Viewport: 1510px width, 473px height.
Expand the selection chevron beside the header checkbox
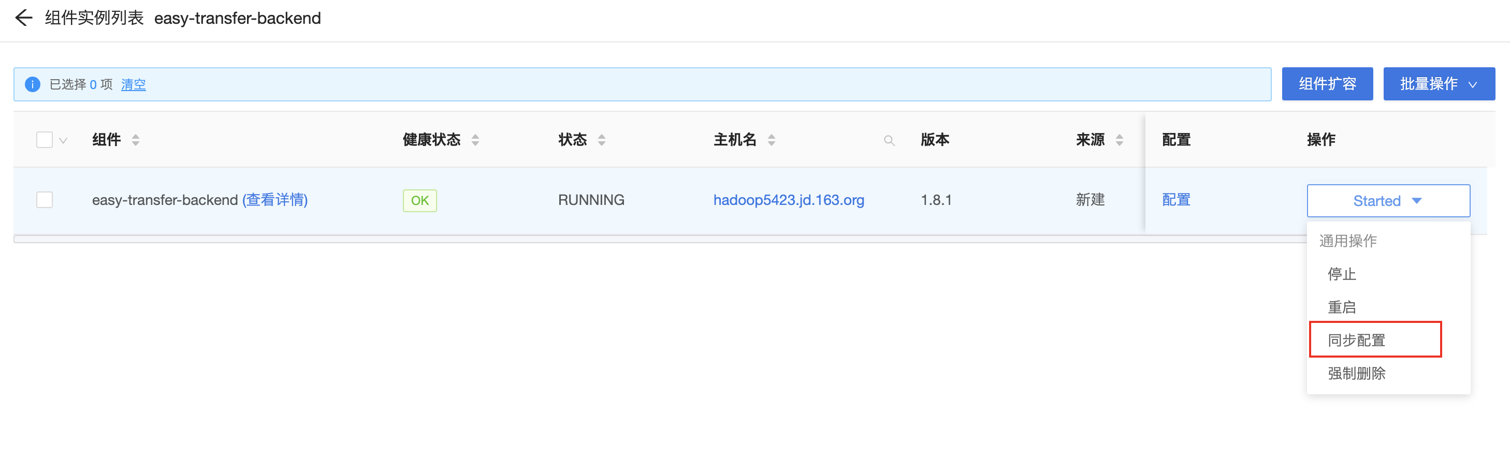pos(63,141)
